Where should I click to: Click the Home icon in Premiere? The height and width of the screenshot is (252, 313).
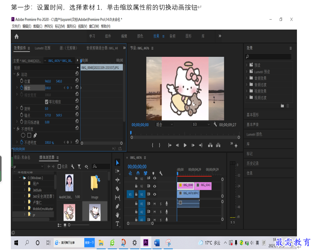pos(17,36)
